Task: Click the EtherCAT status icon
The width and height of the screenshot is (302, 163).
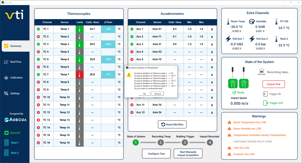Action: [6, 133]
